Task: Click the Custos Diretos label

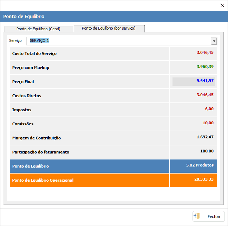Action: click(27, 96)
